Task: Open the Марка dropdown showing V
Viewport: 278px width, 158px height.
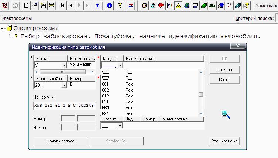Action: pos(64,65)
